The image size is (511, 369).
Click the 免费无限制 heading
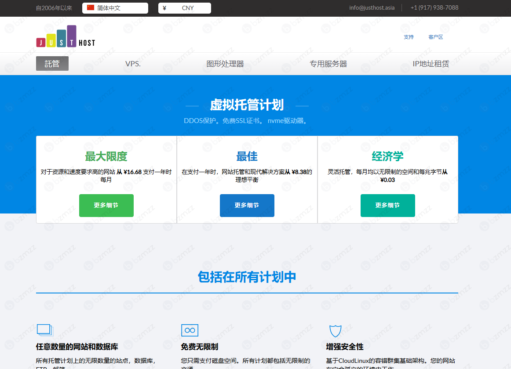(x=200, y=347)
